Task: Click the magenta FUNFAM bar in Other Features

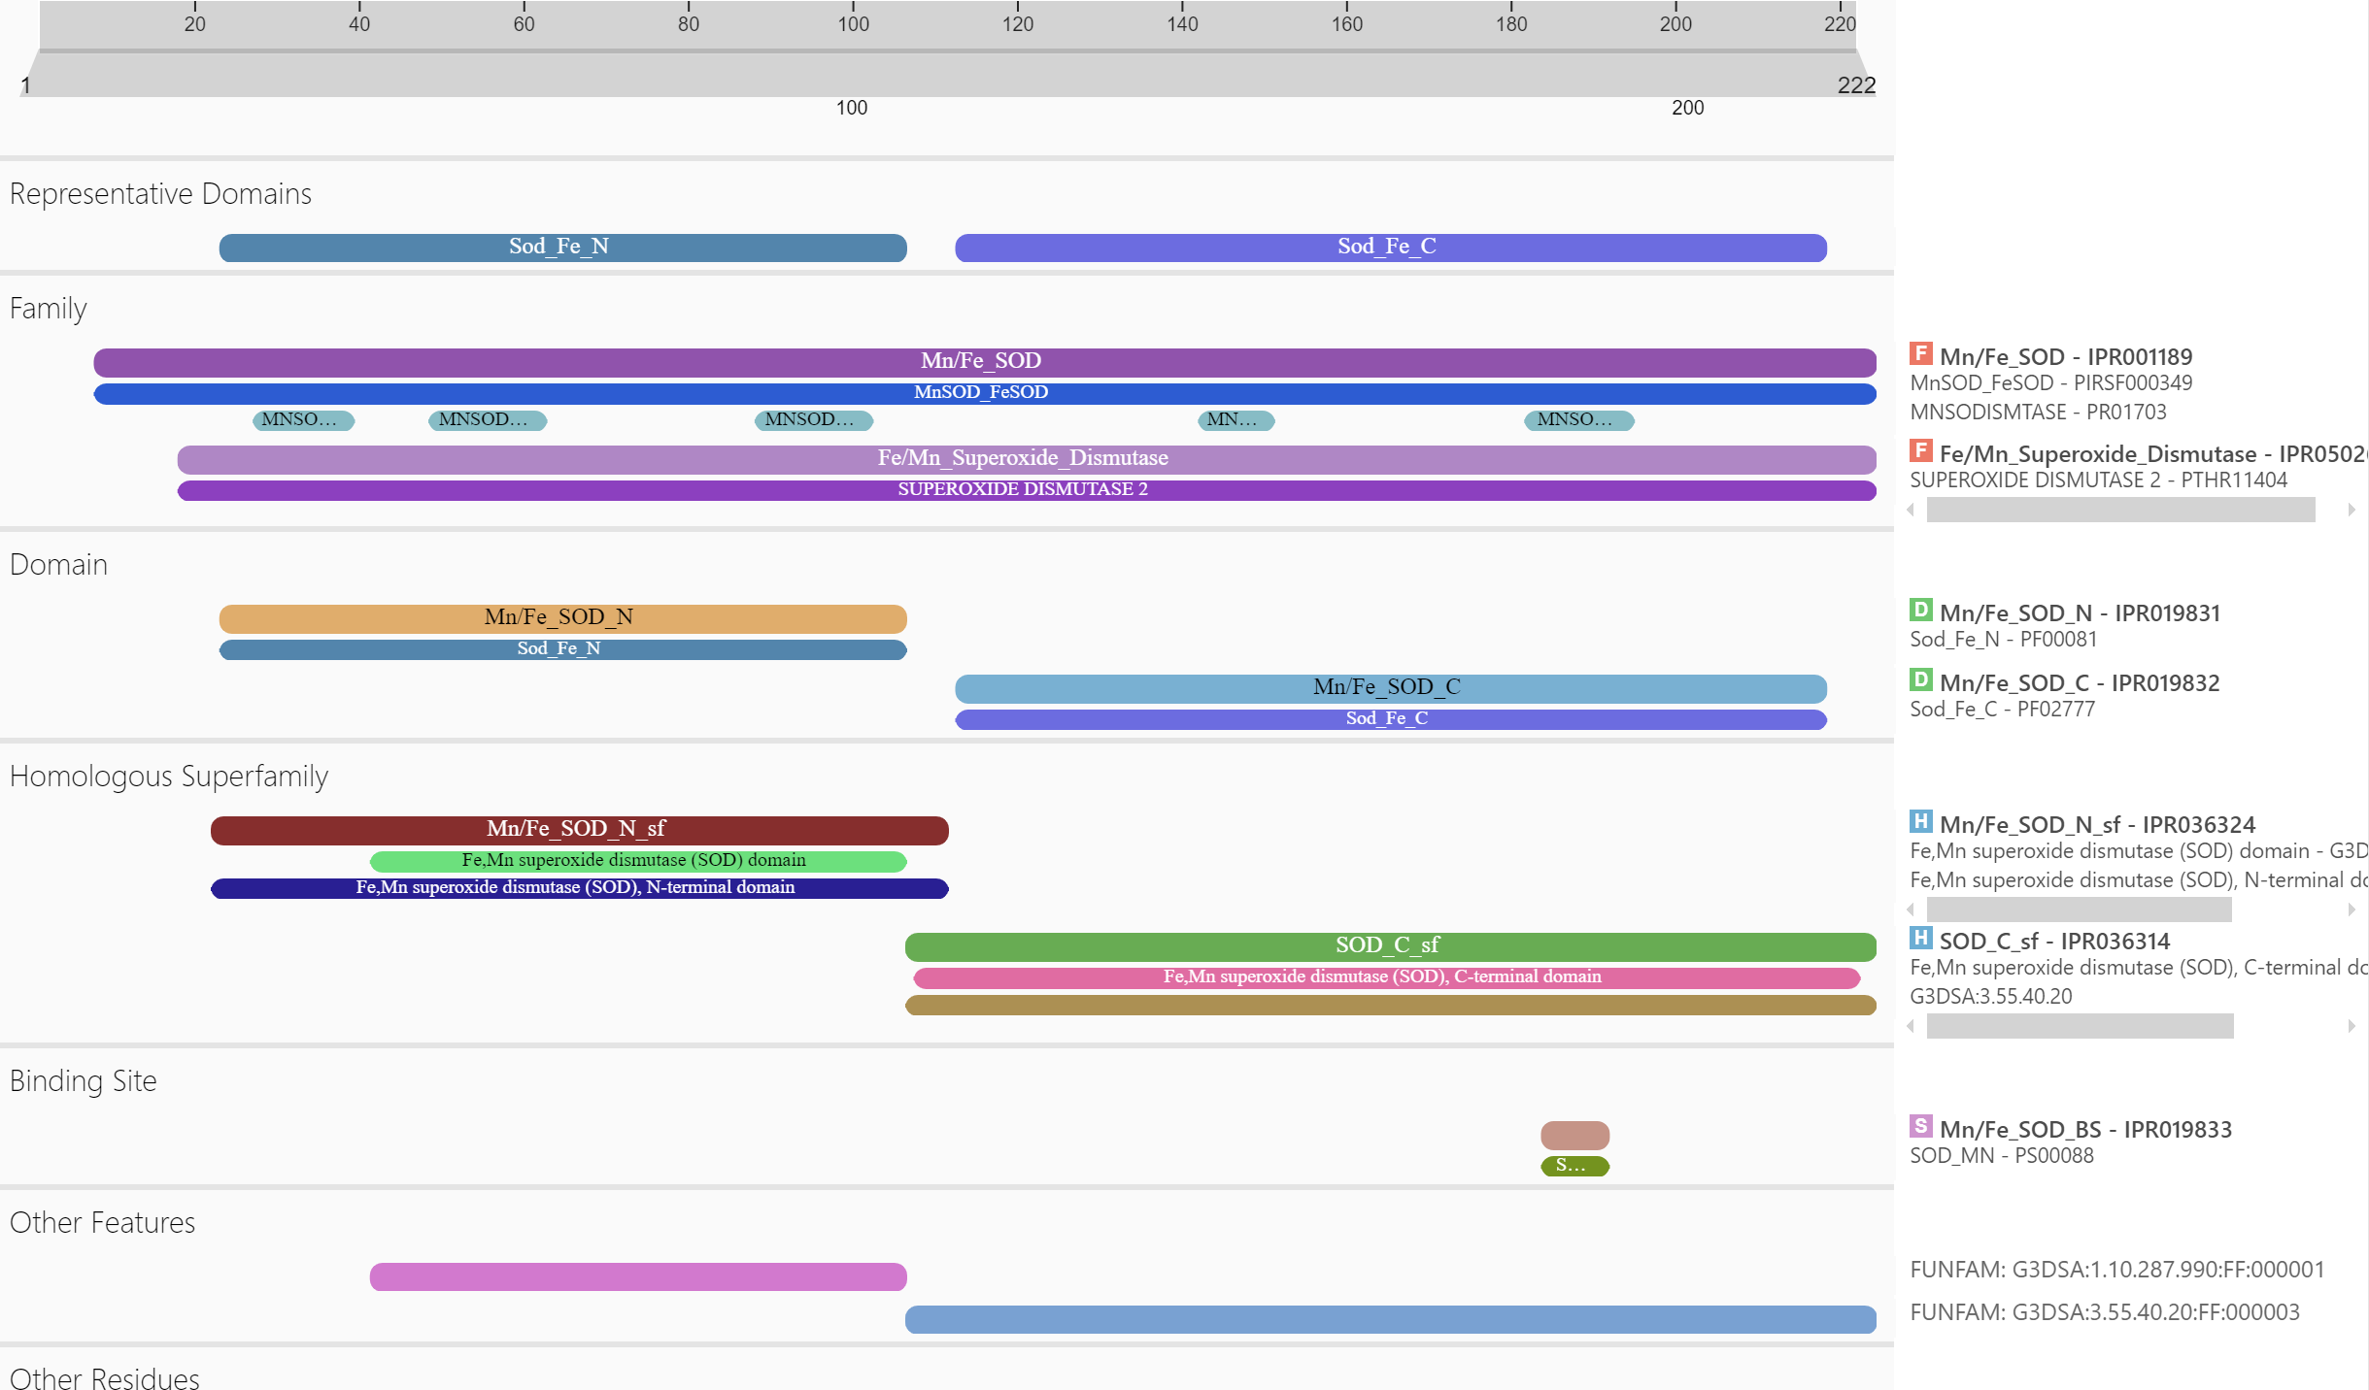Action: tap(638, 1276)
